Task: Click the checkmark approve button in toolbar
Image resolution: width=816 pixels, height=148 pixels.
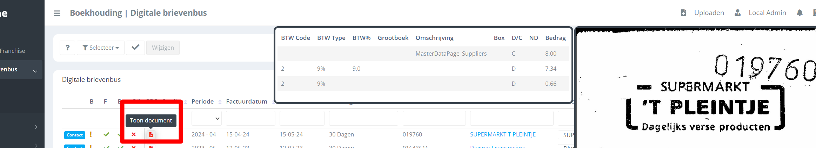Action: click(135, 48)
